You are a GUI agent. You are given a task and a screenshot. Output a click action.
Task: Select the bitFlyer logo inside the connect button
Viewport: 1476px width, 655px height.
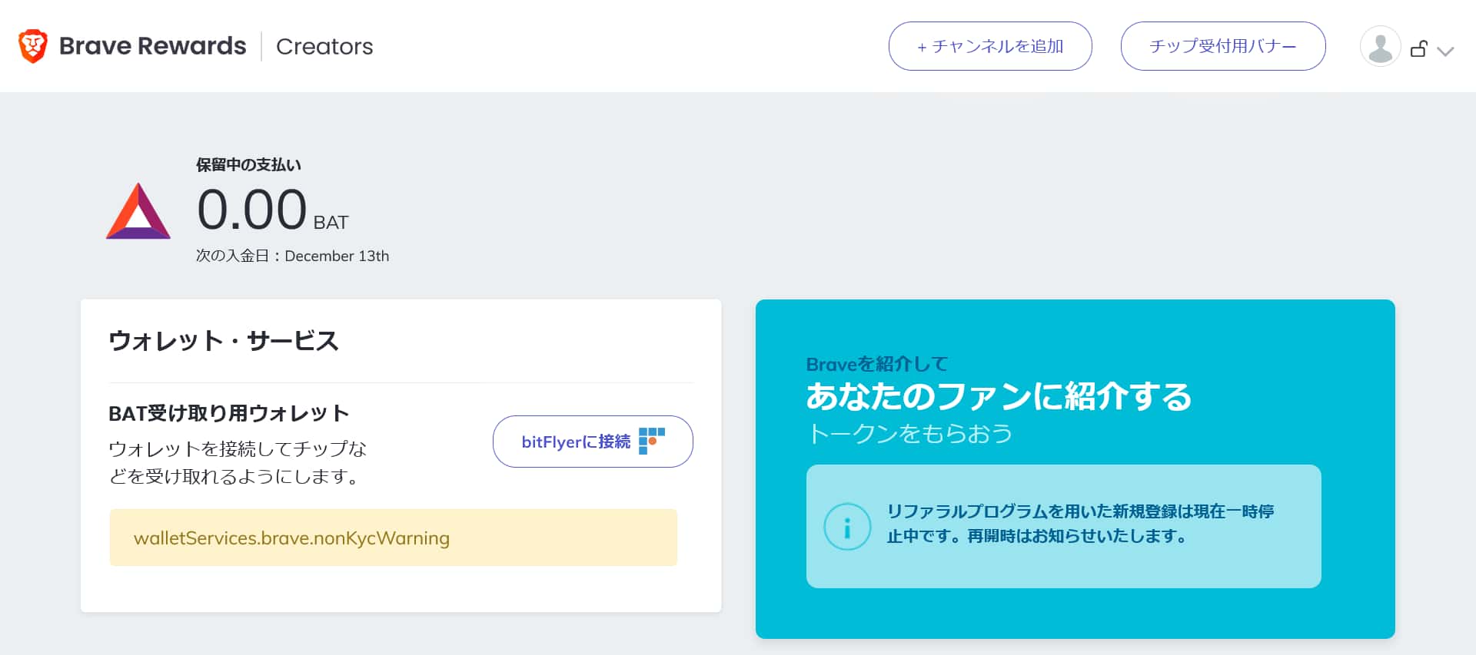coord(651,442)
